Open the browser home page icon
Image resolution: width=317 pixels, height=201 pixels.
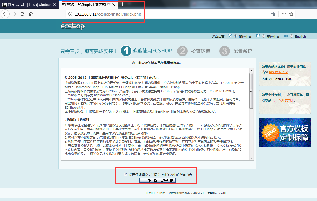[x=31, y=14]
